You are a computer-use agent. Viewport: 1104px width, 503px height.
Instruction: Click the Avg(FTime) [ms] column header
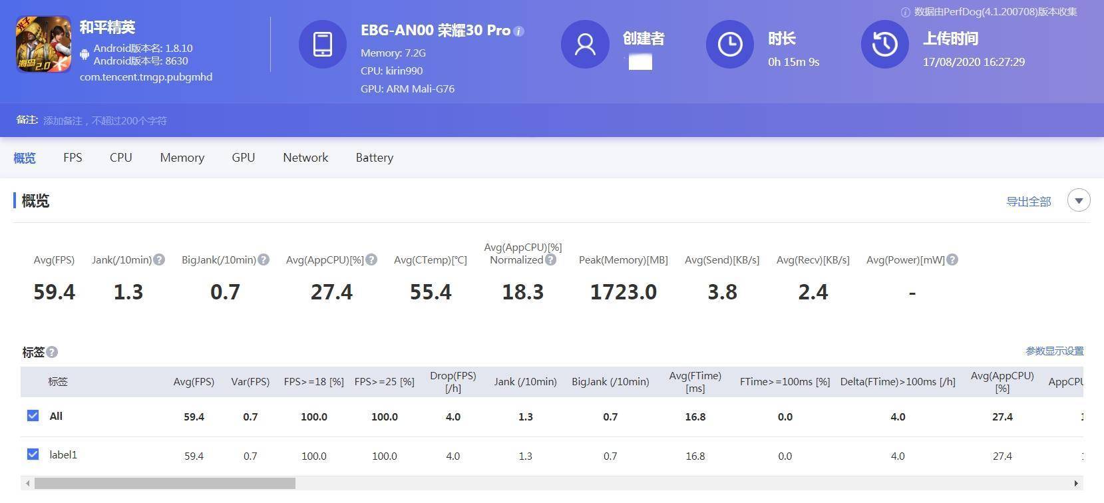[695, 382]
